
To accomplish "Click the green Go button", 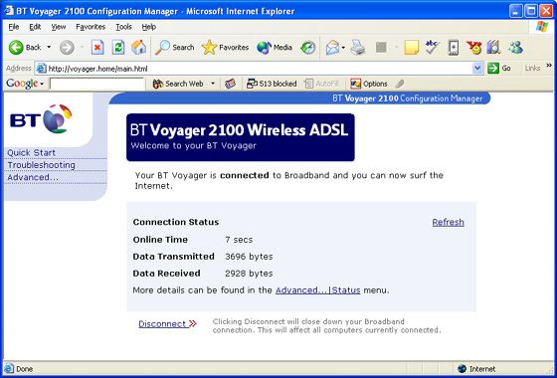I will pyautogui.click(x=499, y=69).
